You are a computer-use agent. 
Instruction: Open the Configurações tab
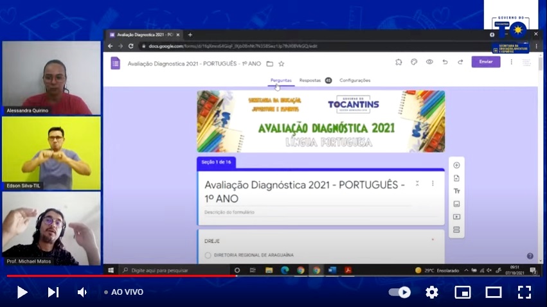[x=355, y=80]
